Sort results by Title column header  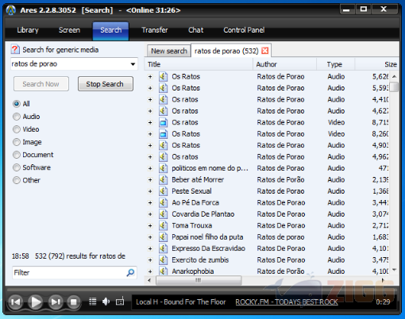point(199,64)
